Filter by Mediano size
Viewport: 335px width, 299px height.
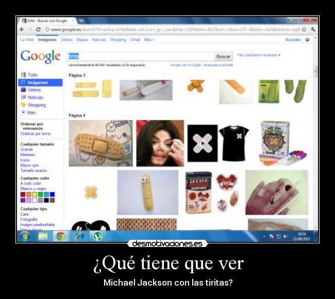coord(28,154)
